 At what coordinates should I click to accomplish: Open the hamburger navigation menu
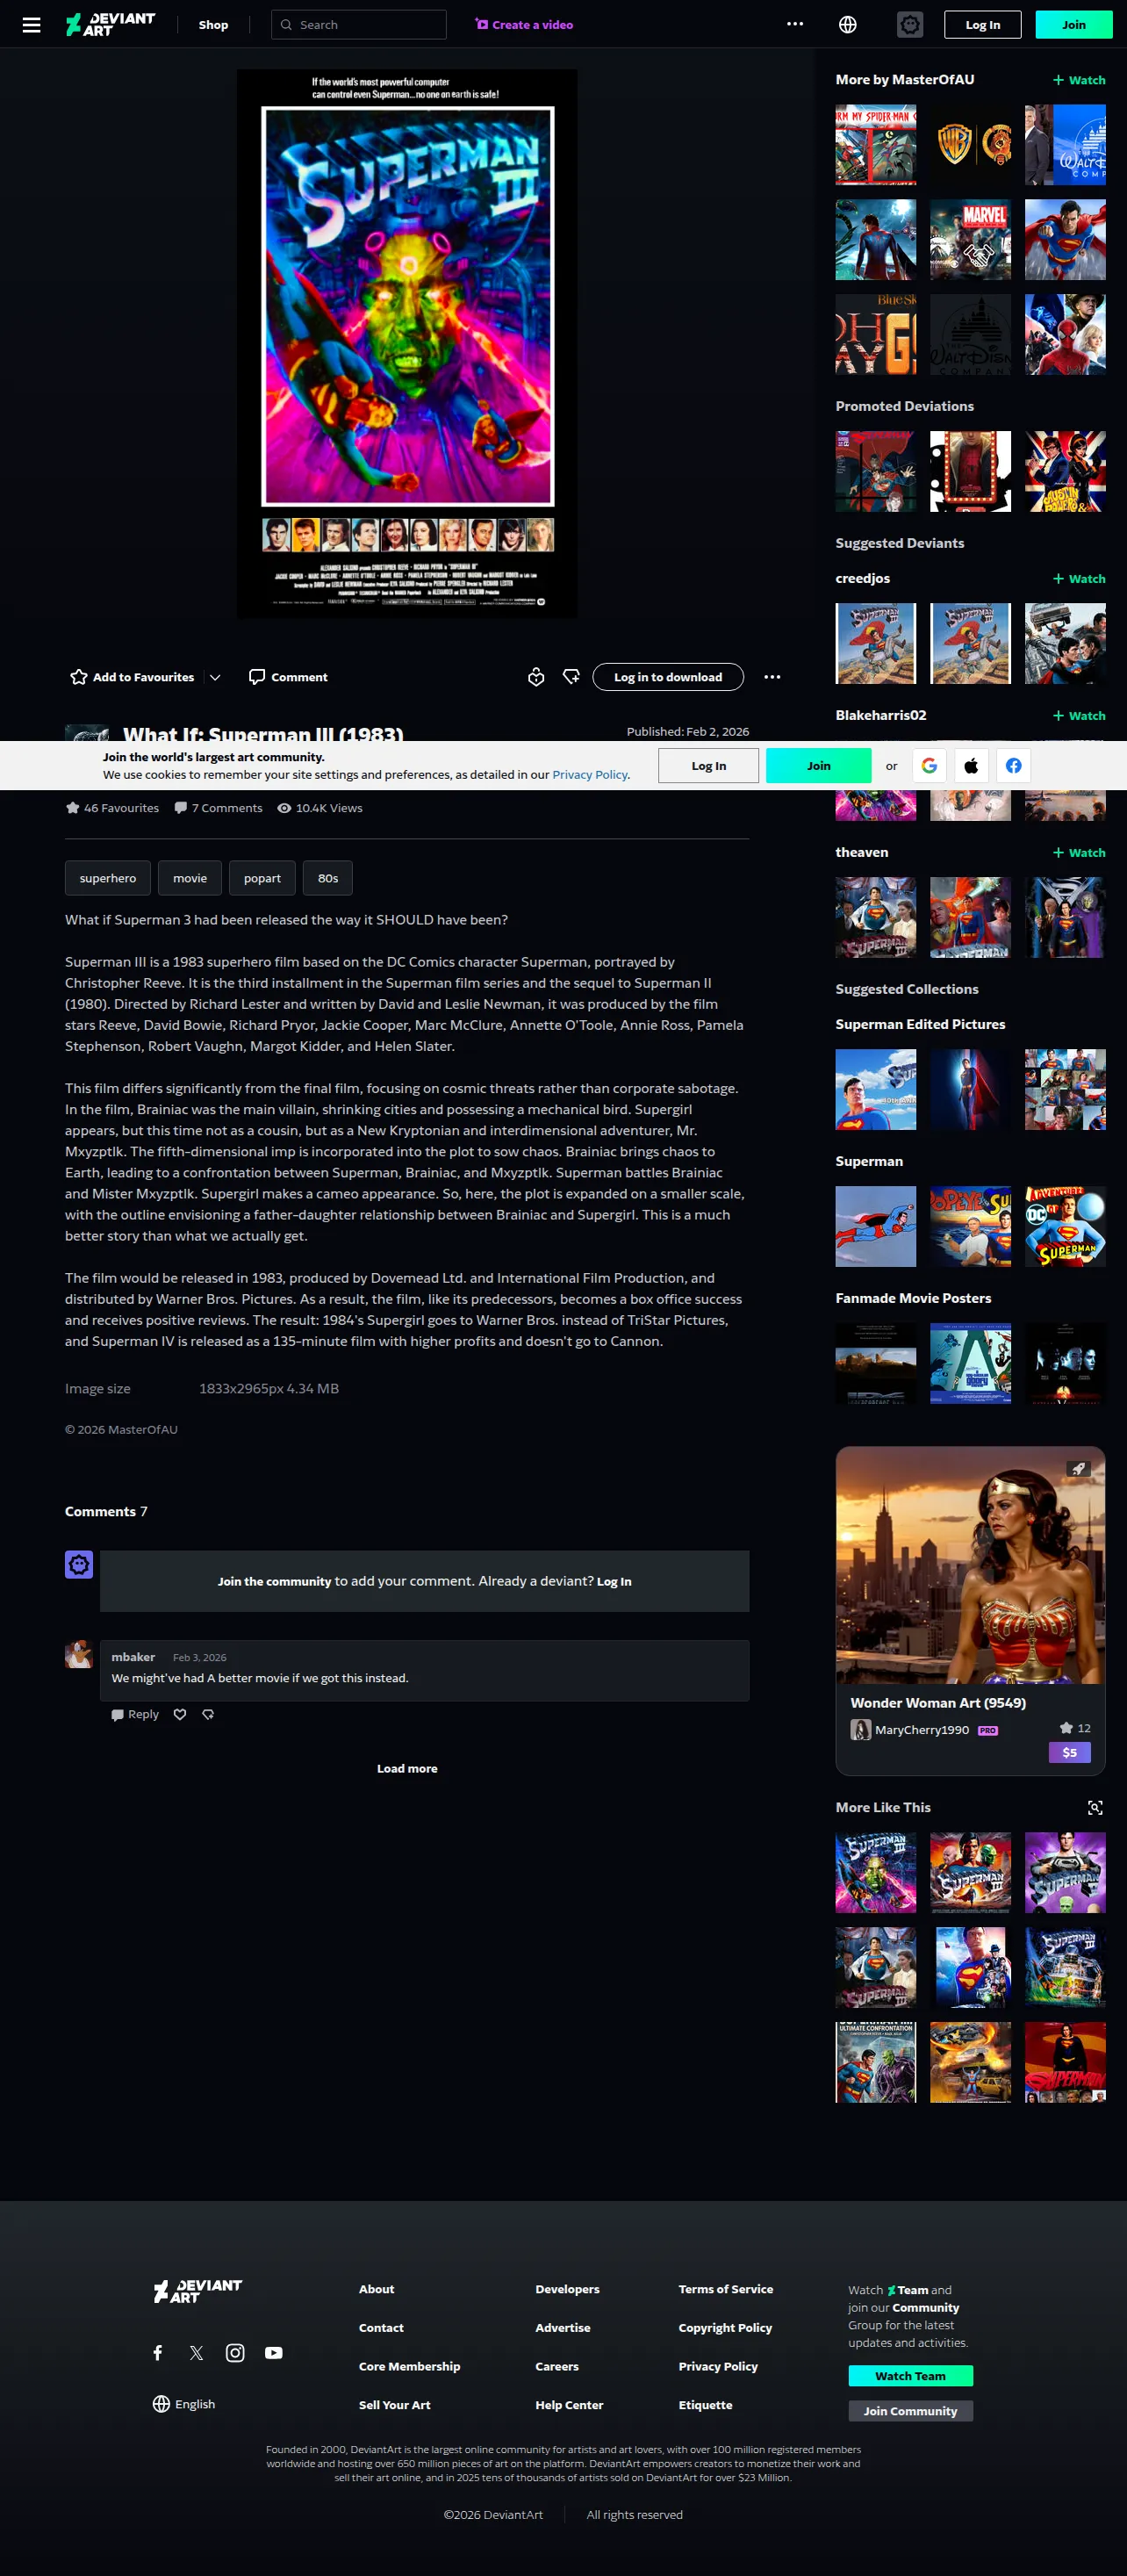(32, 25)
